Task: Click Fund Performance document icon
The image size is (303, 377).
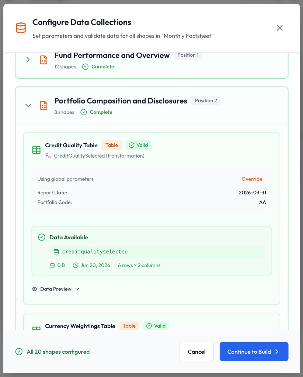Action: pyautogui.click(x=43, y=60)
